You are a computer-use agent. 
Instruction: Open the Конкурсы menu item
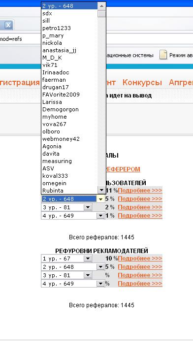[x=142, y=82]
